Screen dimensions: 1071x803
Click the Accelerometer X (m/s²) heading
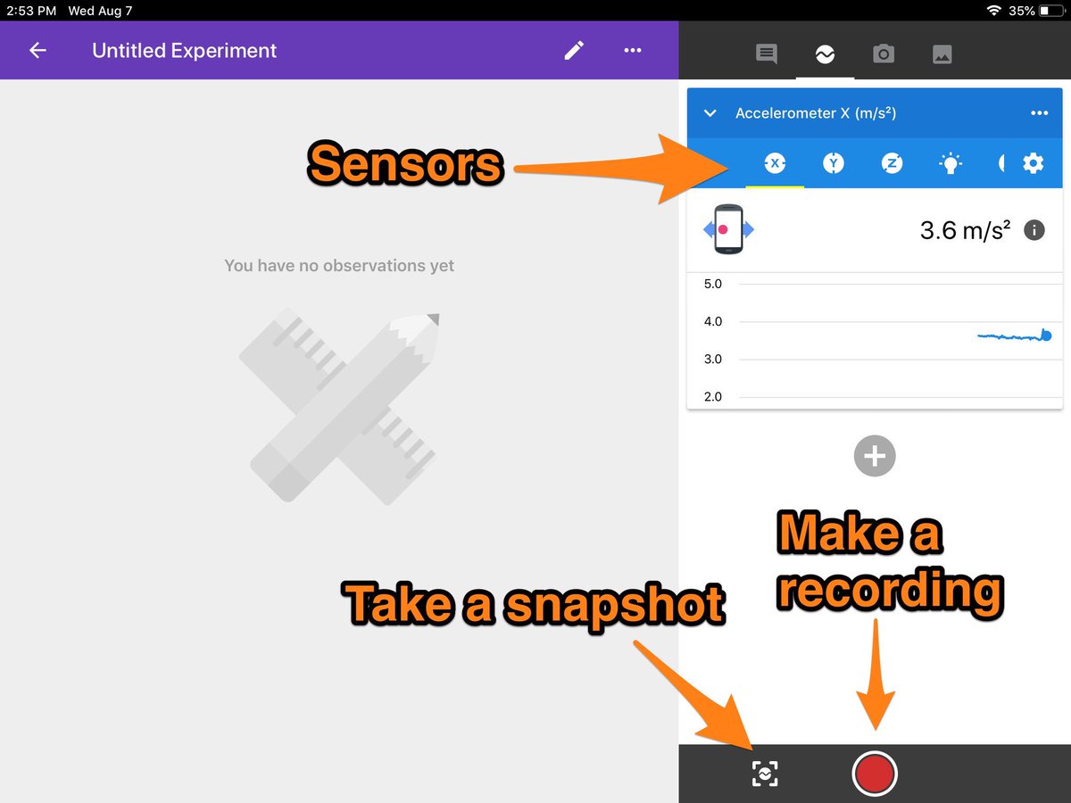(x=816, y=113)
